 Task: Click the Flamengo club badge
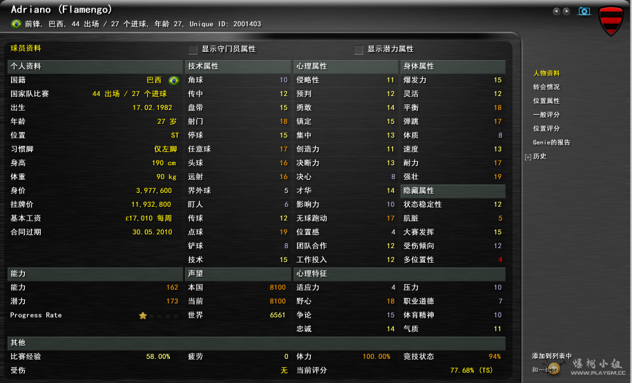(x=611, y=21)
